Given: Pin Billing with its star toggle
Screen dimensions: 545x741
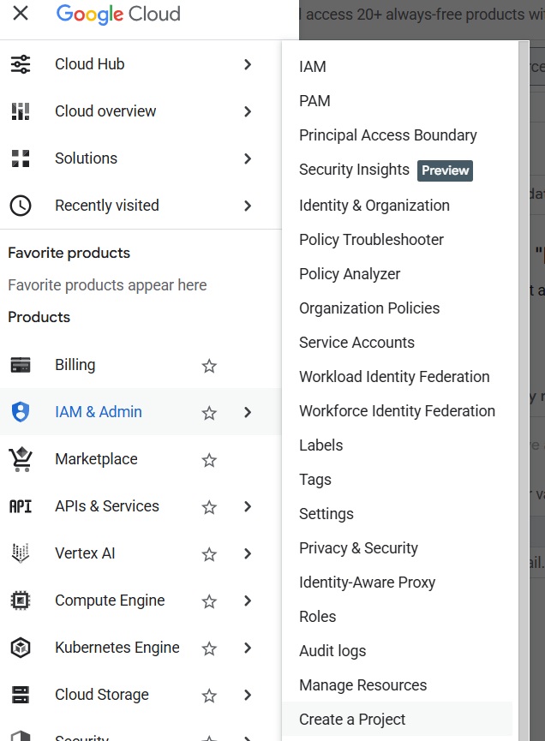Looking at the screenshot, I should 209,366.
